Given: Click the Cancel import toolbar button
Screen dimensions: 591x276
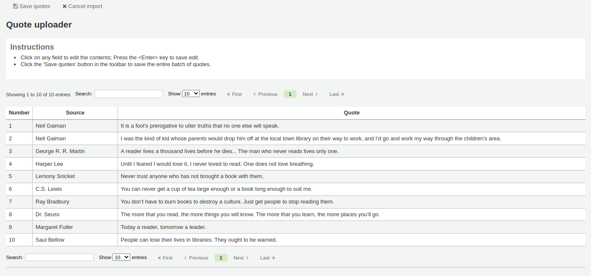Looking at the screenshot, I should tap(82, 6).
